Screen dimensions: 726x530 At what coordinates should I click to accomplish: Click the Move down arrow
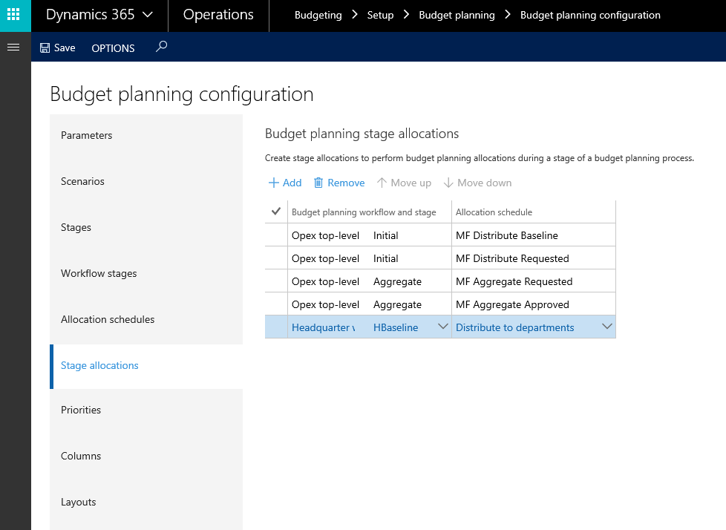[x=448, y=183]
